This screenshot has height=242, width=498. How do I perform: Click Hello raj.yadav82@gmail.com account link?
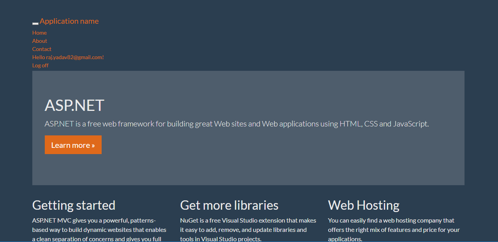[68, 57]
